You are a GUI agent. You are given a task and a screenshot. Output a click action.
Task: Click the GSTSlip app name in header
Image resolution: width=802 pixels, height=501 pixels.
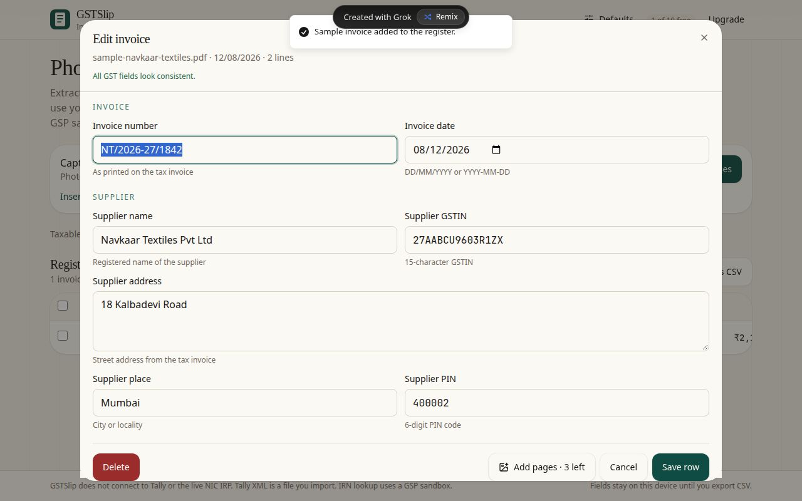95,14
